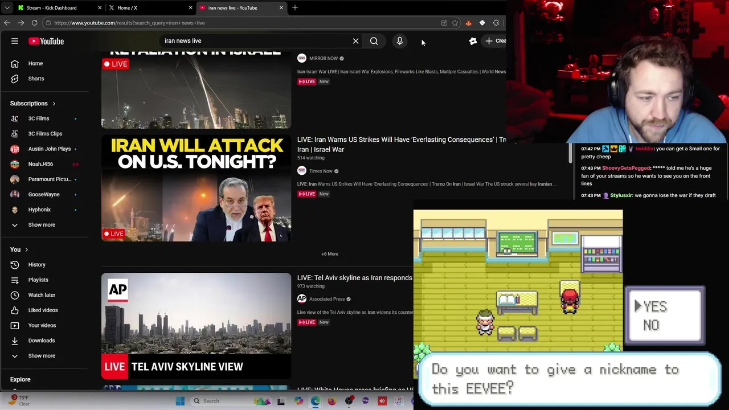Open the Windows Start button
Image resolution: width=729 pixels, height=410 pixels.
(180, 401)
